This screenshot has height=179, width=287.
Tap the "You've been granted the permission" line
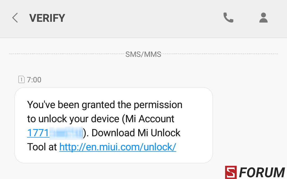click(105, 105)
